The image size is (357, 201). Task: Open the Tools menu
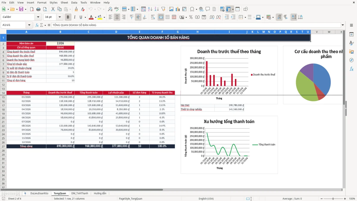(x=84, y=2)
